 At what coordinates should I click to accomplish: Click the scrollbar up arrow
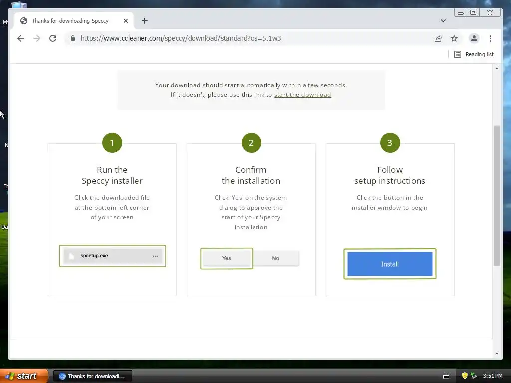497,68
